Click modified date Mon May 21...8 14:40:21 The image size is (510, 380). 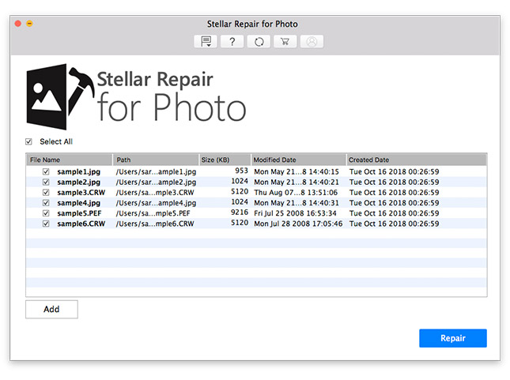[x=297, y=182]
